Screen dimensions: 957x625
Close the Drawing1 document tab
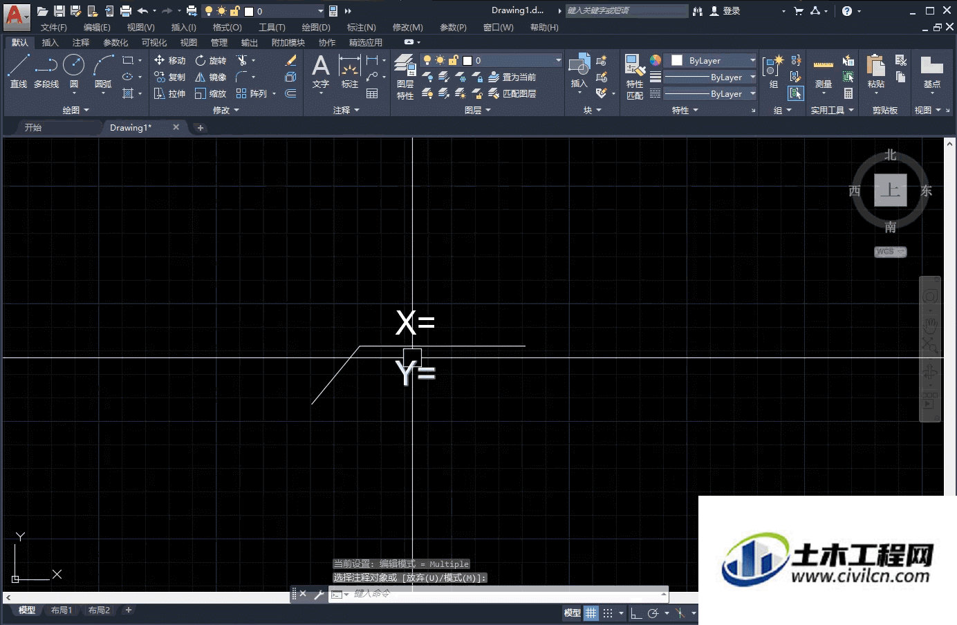tap(176, 127)
